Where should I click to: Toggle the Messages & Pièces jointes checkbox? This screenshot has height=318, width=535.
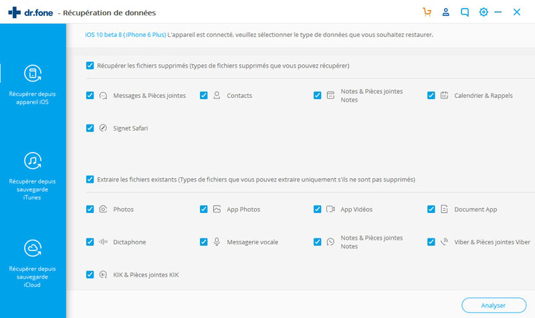[x=90, y=95]
